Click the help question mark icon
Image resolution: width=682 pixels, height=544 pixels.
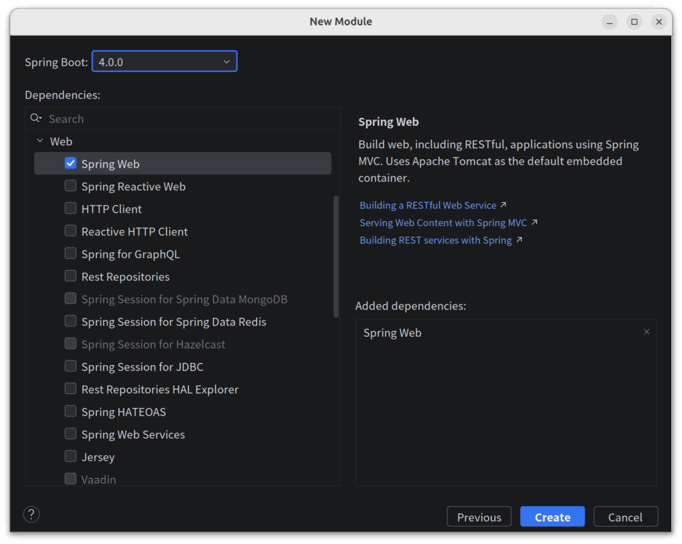pyautogui.click(x=31, y=514)
